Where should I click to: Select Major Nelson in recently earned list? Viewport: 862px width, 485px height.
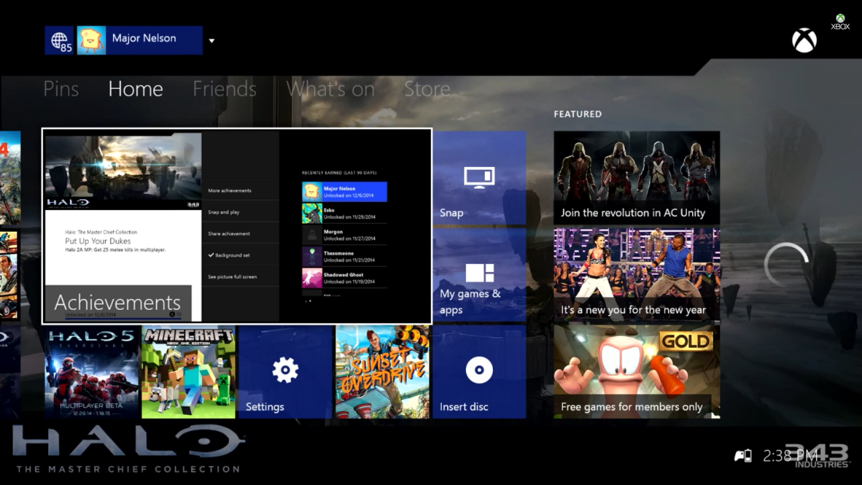pos(345,192)
